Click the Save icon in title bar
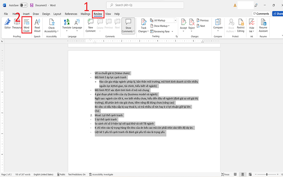The height and width of the screenshot is (177, 283). [32, 5]
